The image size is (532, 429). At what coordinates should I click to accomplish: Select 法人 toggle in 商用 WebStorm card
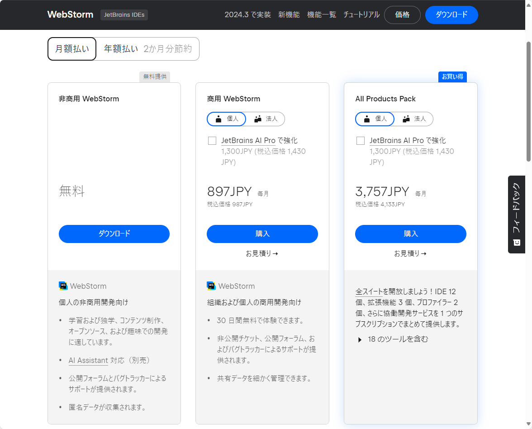coord(266,119)
